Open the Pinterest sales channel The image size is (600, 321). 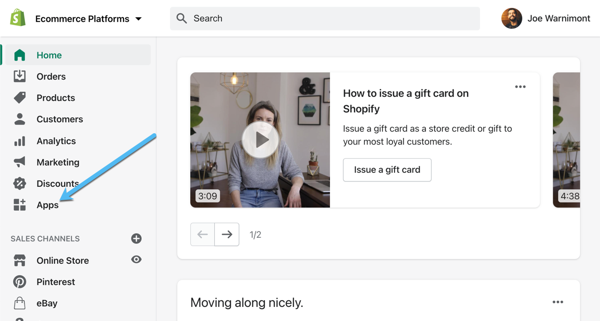pyautogui.click(x=56, y=281)
